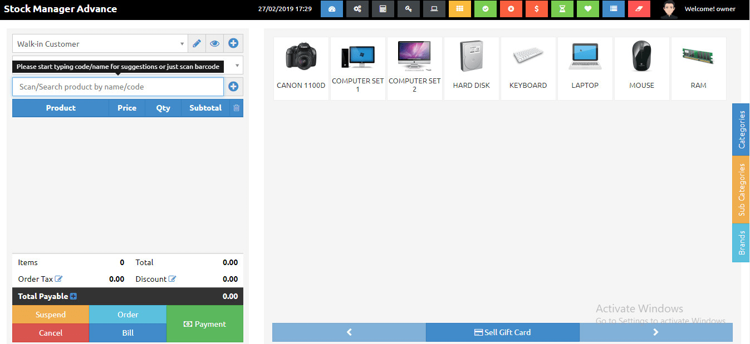The image size is (750, 344).
Task: Open the dashboard gauge icon
Action: pos(332,9)
